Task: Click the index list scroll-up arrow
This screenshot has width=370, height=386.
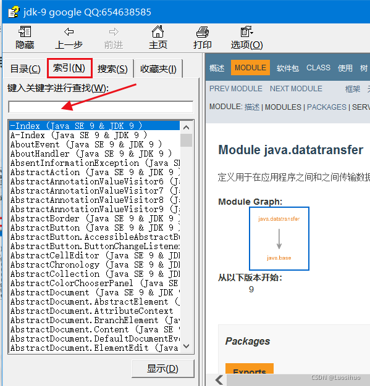Action: tap(186, 127)
